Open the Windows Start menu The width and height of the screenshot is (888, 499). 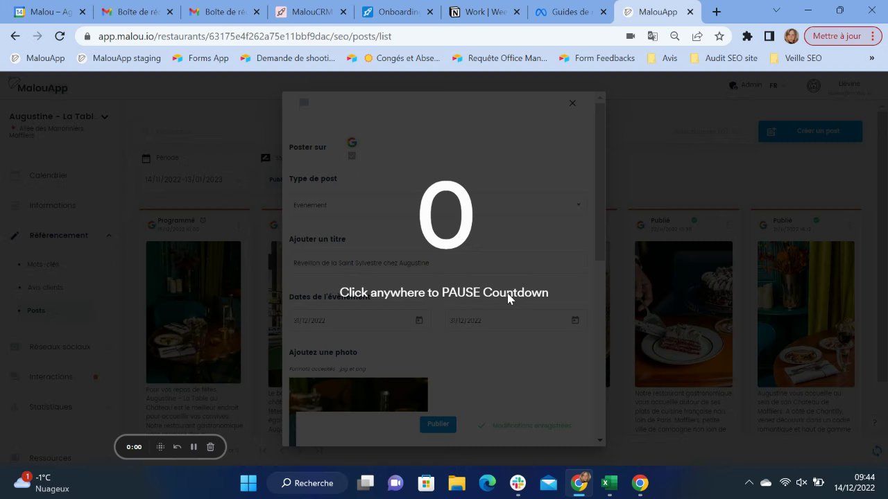click(248, 483)
